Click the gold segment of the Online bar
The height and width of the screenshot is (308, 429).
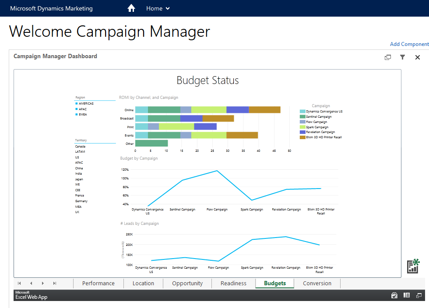(x=264, y=110)
